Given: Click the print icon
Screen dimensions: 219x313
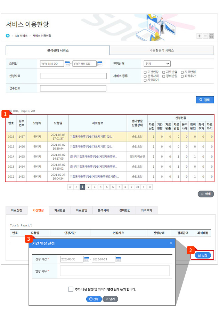Looking at the screenshot, I should [x=211, y=36].
